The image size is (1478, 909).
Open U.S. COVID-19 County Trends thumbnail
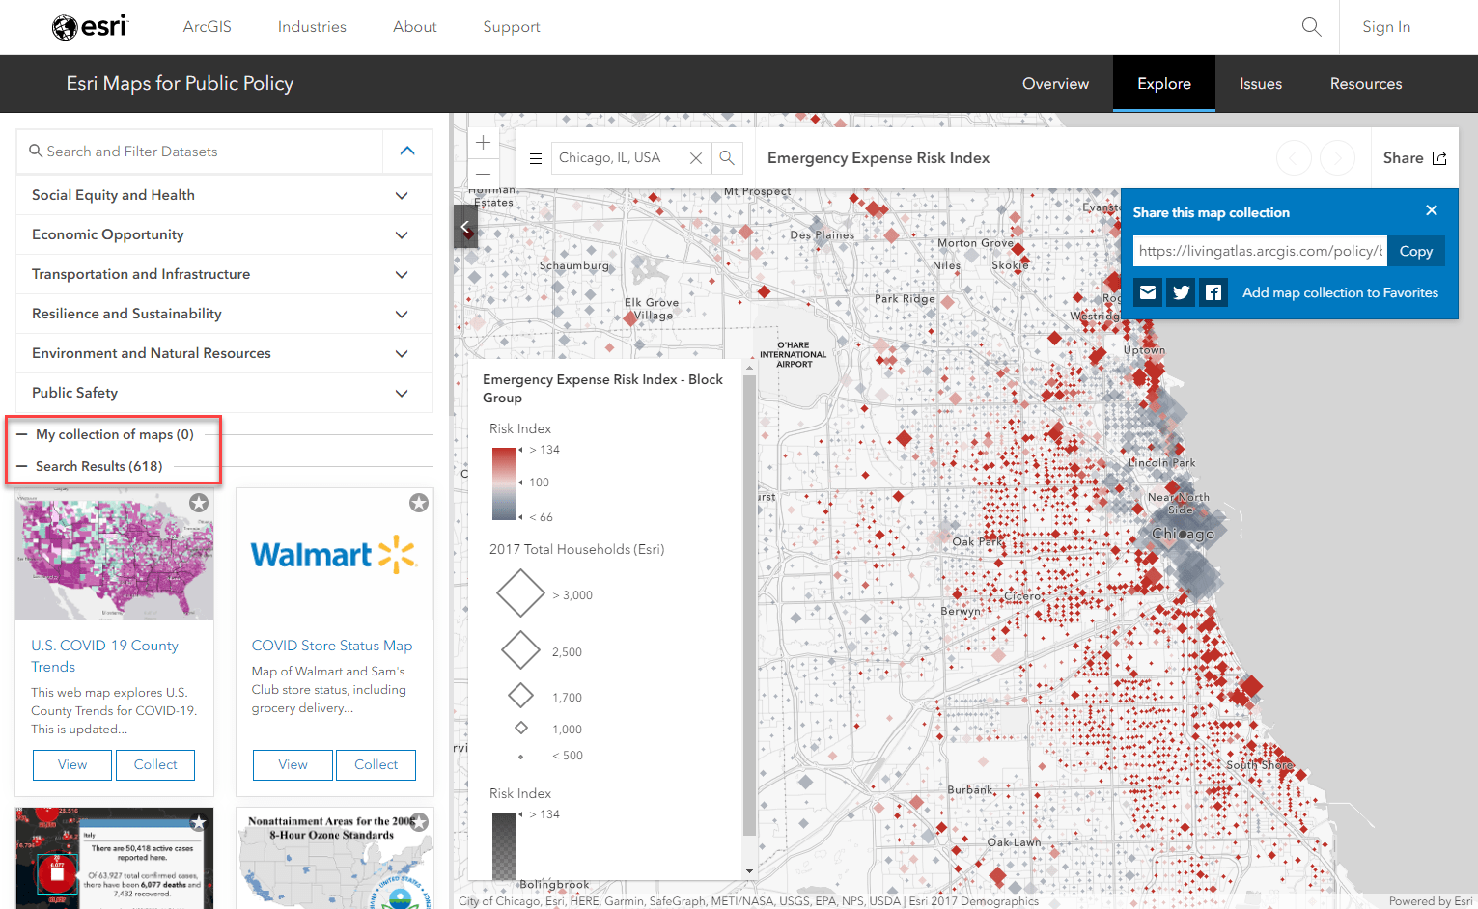(x=115, y=554)
